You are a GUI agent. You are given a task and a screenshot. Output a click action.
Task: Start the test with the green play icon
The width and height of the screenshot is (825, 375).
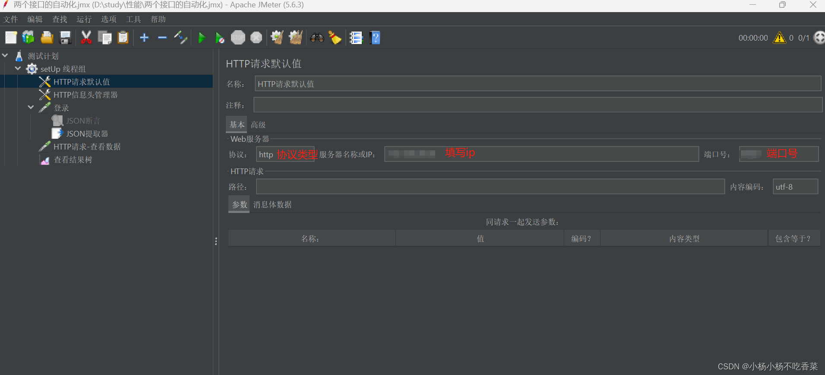pos(202,38)
